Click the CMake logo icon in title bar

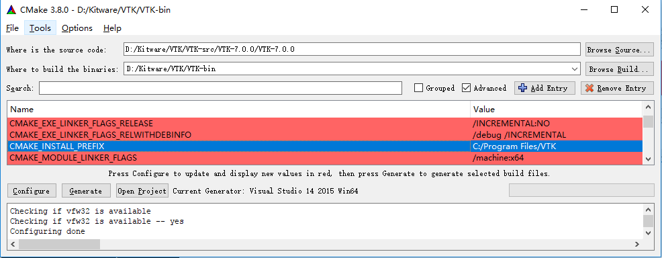coord(12,9)
